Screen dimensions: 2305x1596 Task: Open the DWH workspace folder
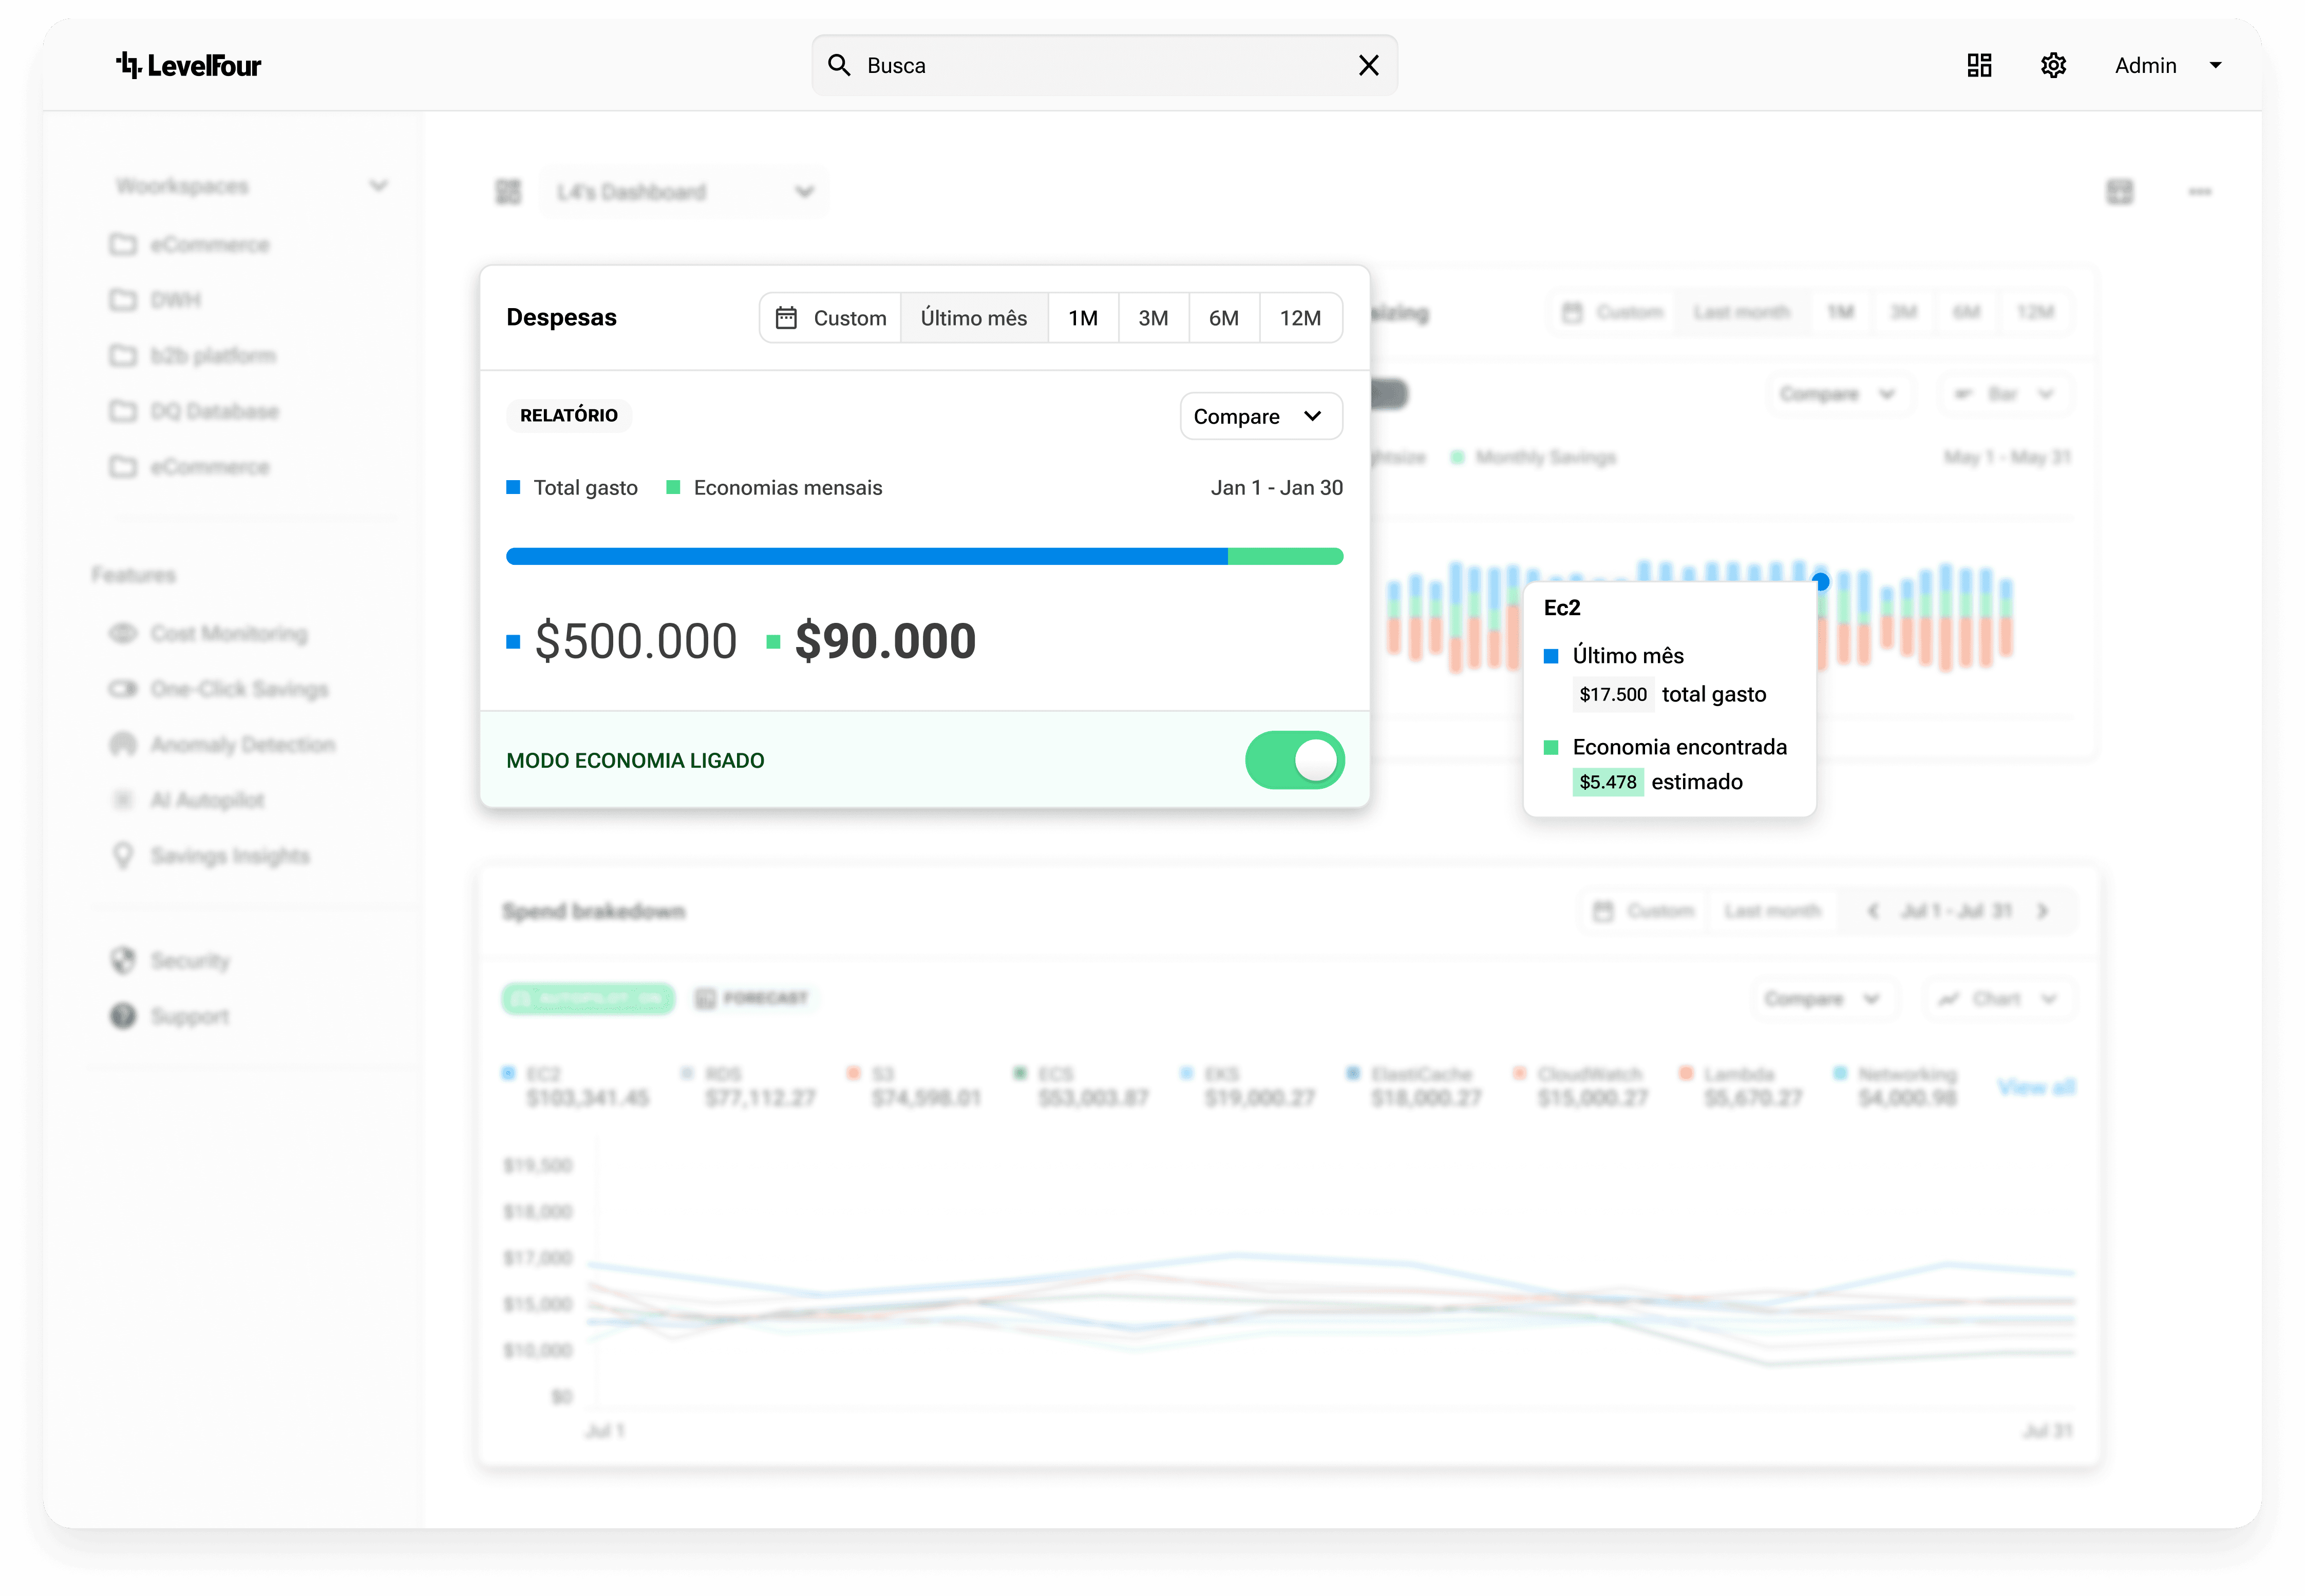coord(155,300)
